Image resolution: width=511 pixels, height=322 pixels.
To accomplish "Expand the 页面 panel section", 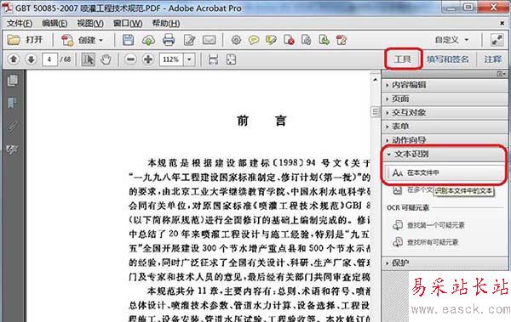I will coord(445,99).
